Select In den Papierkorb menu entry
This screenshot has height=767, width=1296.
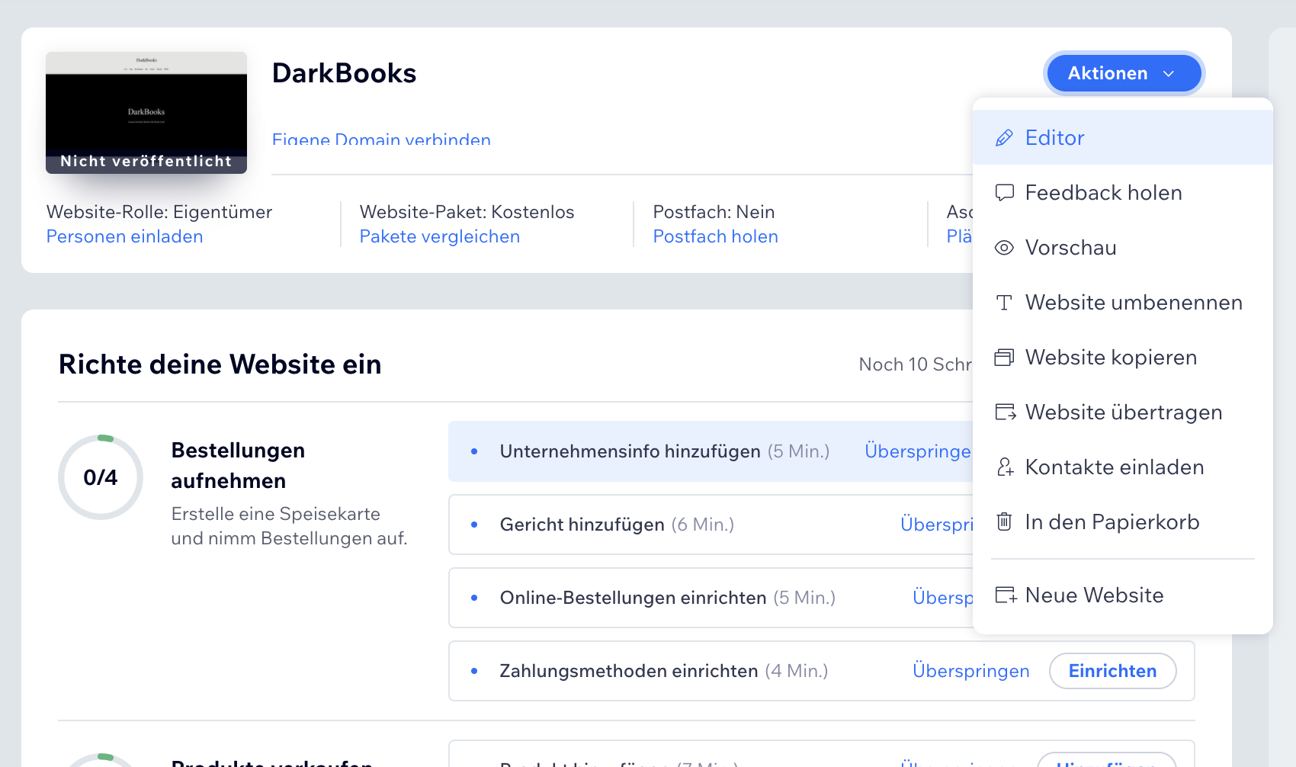point(1123,521)
